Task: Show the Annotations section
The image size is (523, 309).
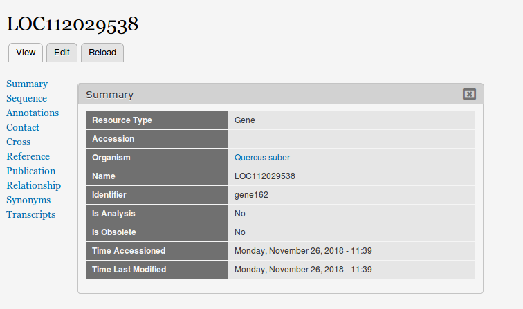Action: coord(33,113)
